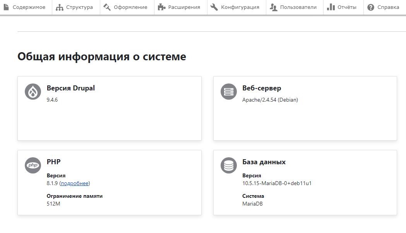The width and height of the screenshot is (406, 233).
Task: Click the Содержимое page icon
Action: tap(6, 7)
